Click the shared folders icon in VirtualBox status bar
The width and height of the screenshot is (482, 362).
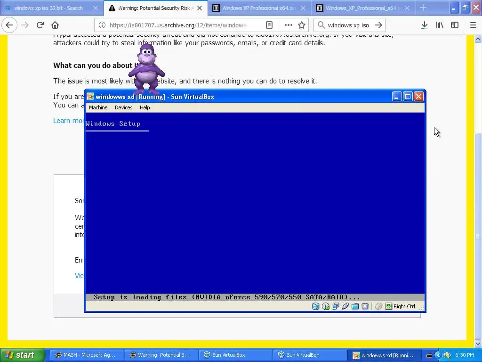(x=355, y=306)
